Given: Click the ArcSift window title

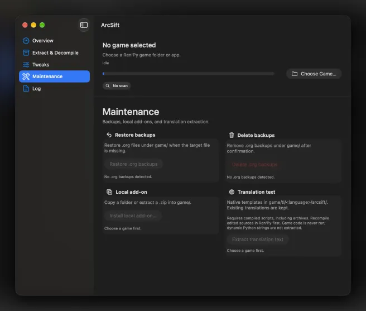Looking at the screenshot, I should pyautogui.click(x=110, y=25).
